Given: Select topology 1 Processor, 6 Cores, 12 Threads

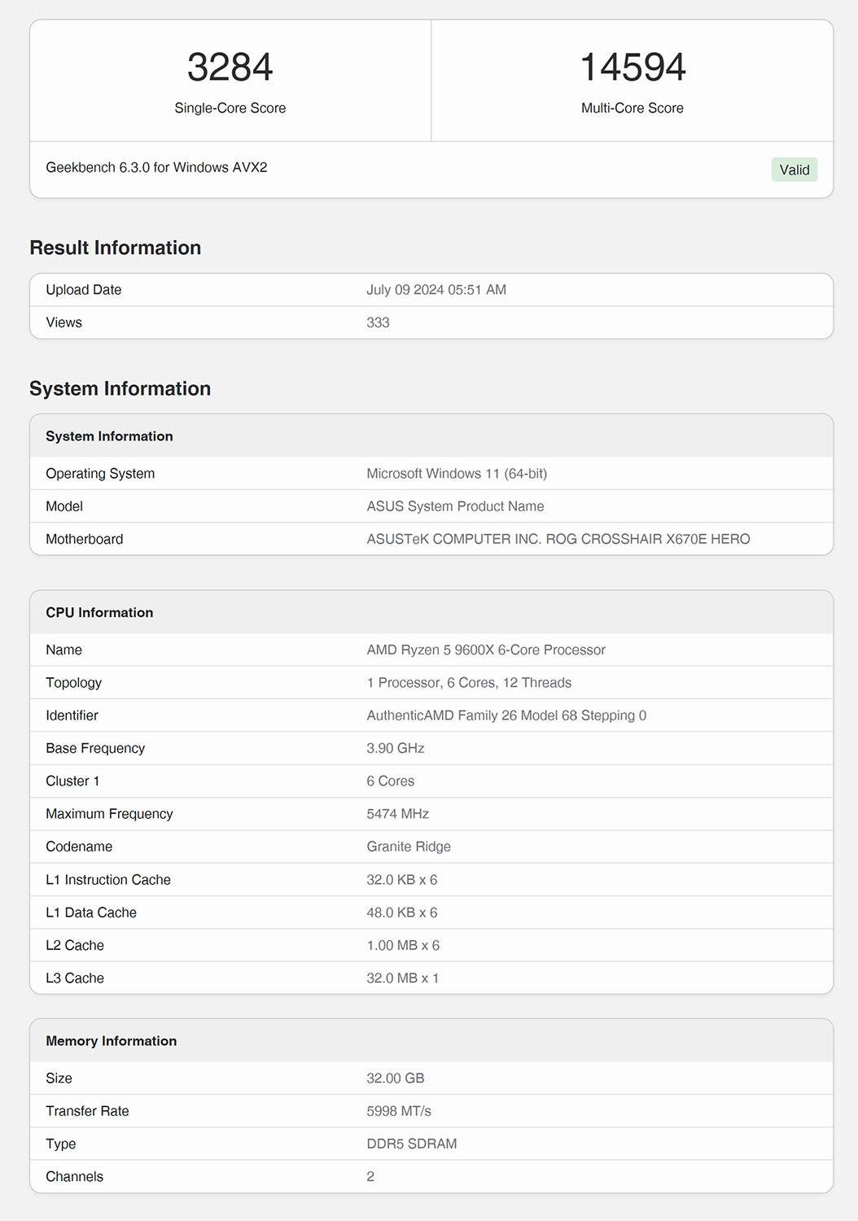Looking at the screenshot, I should pyautogui.click(x=469, y=682).
